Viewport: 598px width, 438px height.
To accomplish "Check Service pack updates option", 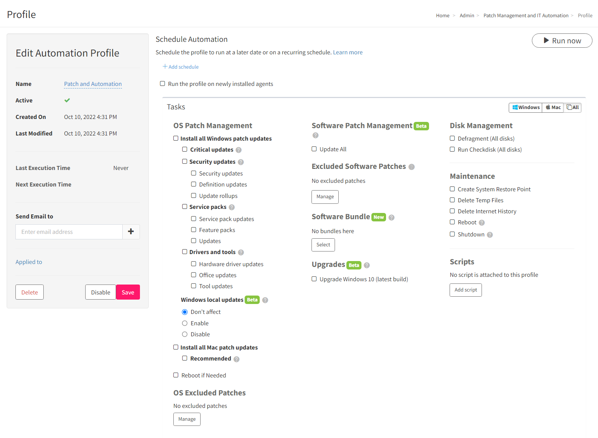I will coord(194,219).
